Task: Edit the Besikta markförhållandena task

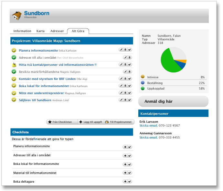Action: click(125, 72)
